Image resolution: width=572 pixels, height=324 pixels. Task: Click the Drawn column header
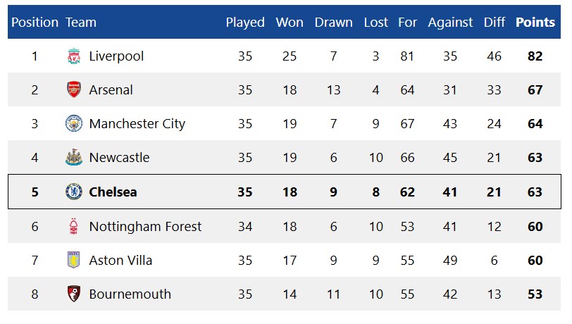tap(333, 23)
